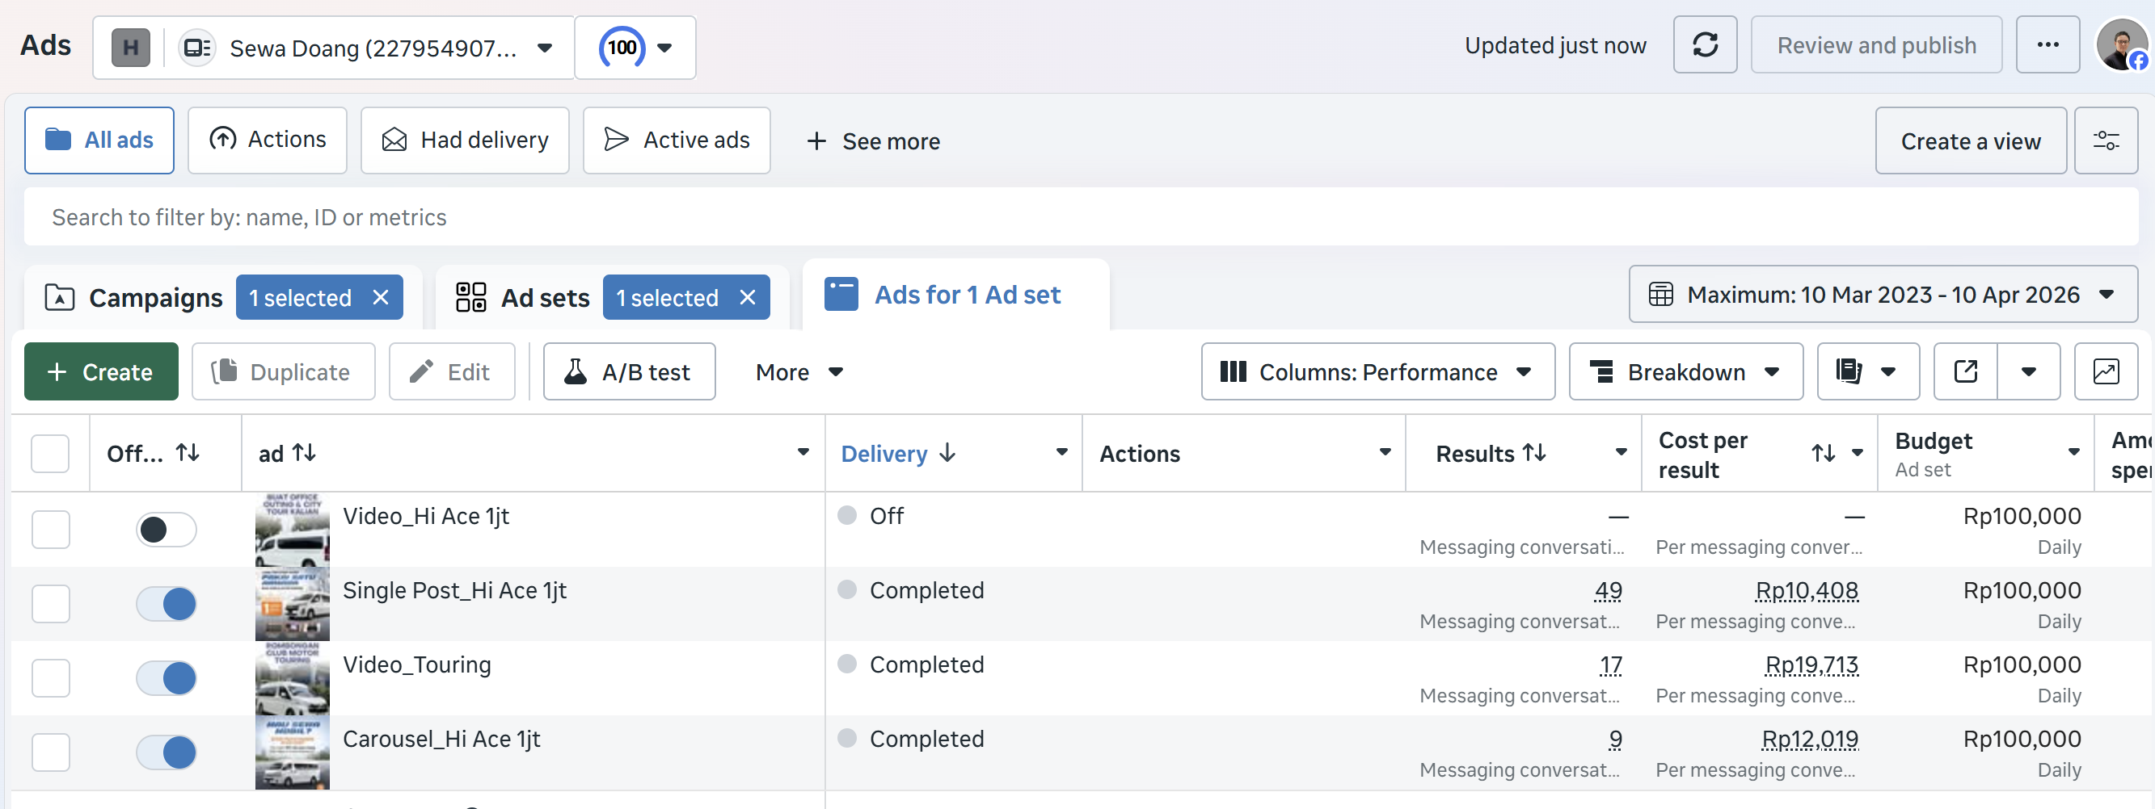Screen dimensions: 2155x809
Task: Tick the select-all ads checkbox
Action: (50, 454)
